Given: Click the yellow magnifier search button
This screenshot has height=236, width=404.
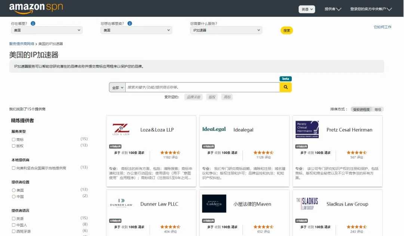Looking at the screenshot, I should click(285, 87).
